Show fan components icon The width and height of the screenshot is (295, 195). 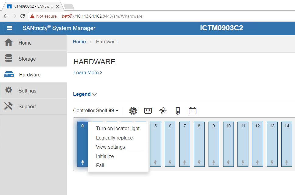pyautogui.click(x=163, y=111)
